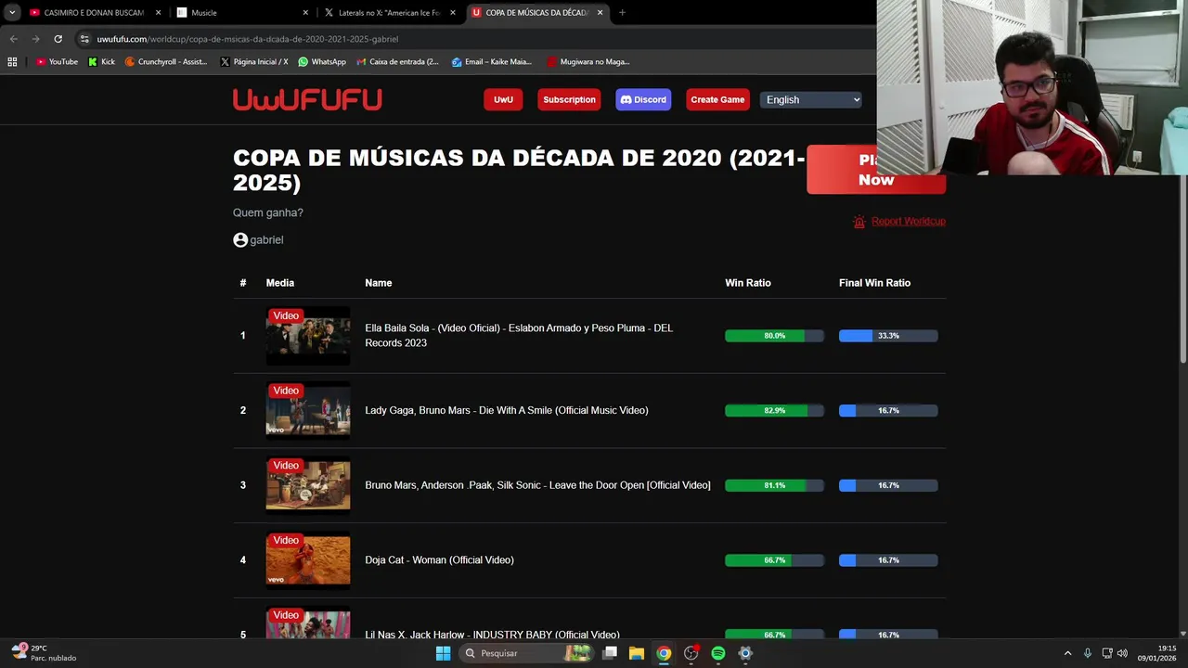1188x668 pixels.
Task: Click the 80.0% win ratio bar for Ella Baila Sola
Action: (x=774, y=336)
